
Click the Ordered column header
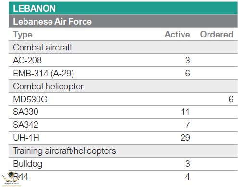[x=217, y=34]
